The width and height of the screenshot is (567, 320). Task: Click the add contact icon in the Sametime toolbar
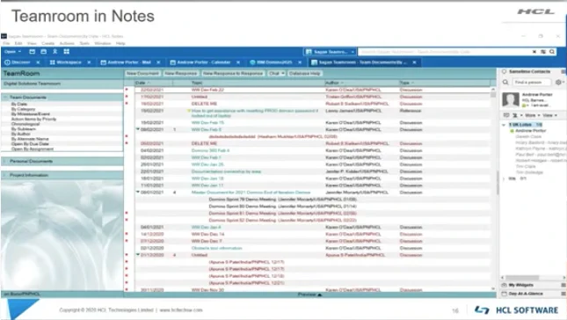(515, 115)
